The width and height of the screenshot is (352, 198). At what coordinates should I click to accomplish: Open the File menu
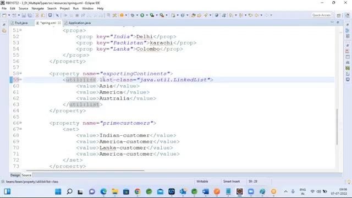click(4, 9)
